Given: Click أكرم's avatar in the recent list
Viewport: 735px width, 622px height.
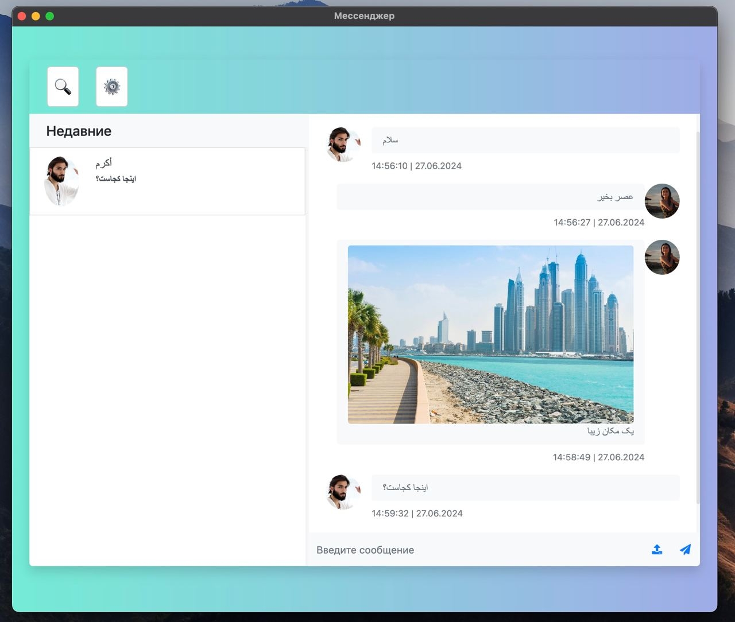Looking at the screenshot, I should click(x=61, y=181).
